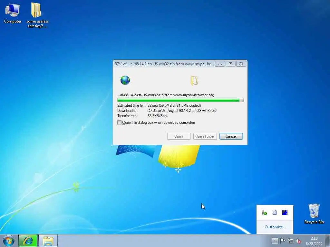
Task: Click the muted volume speaker icon
Action: [x=298, y=241]
